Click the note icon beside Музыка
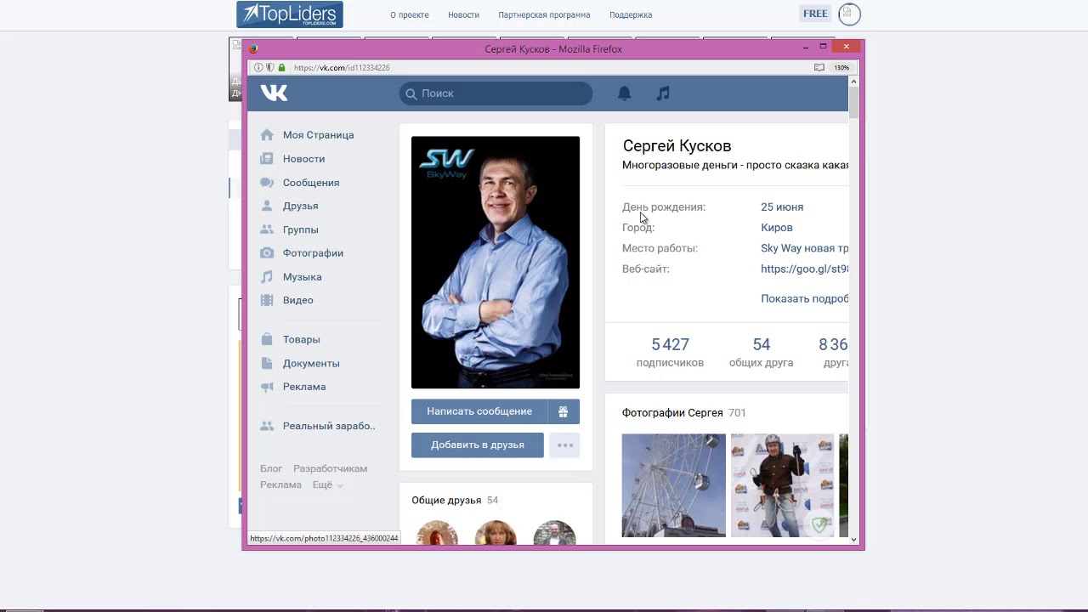This screenshot has height=612, width=1088. [x=267, y=276]
